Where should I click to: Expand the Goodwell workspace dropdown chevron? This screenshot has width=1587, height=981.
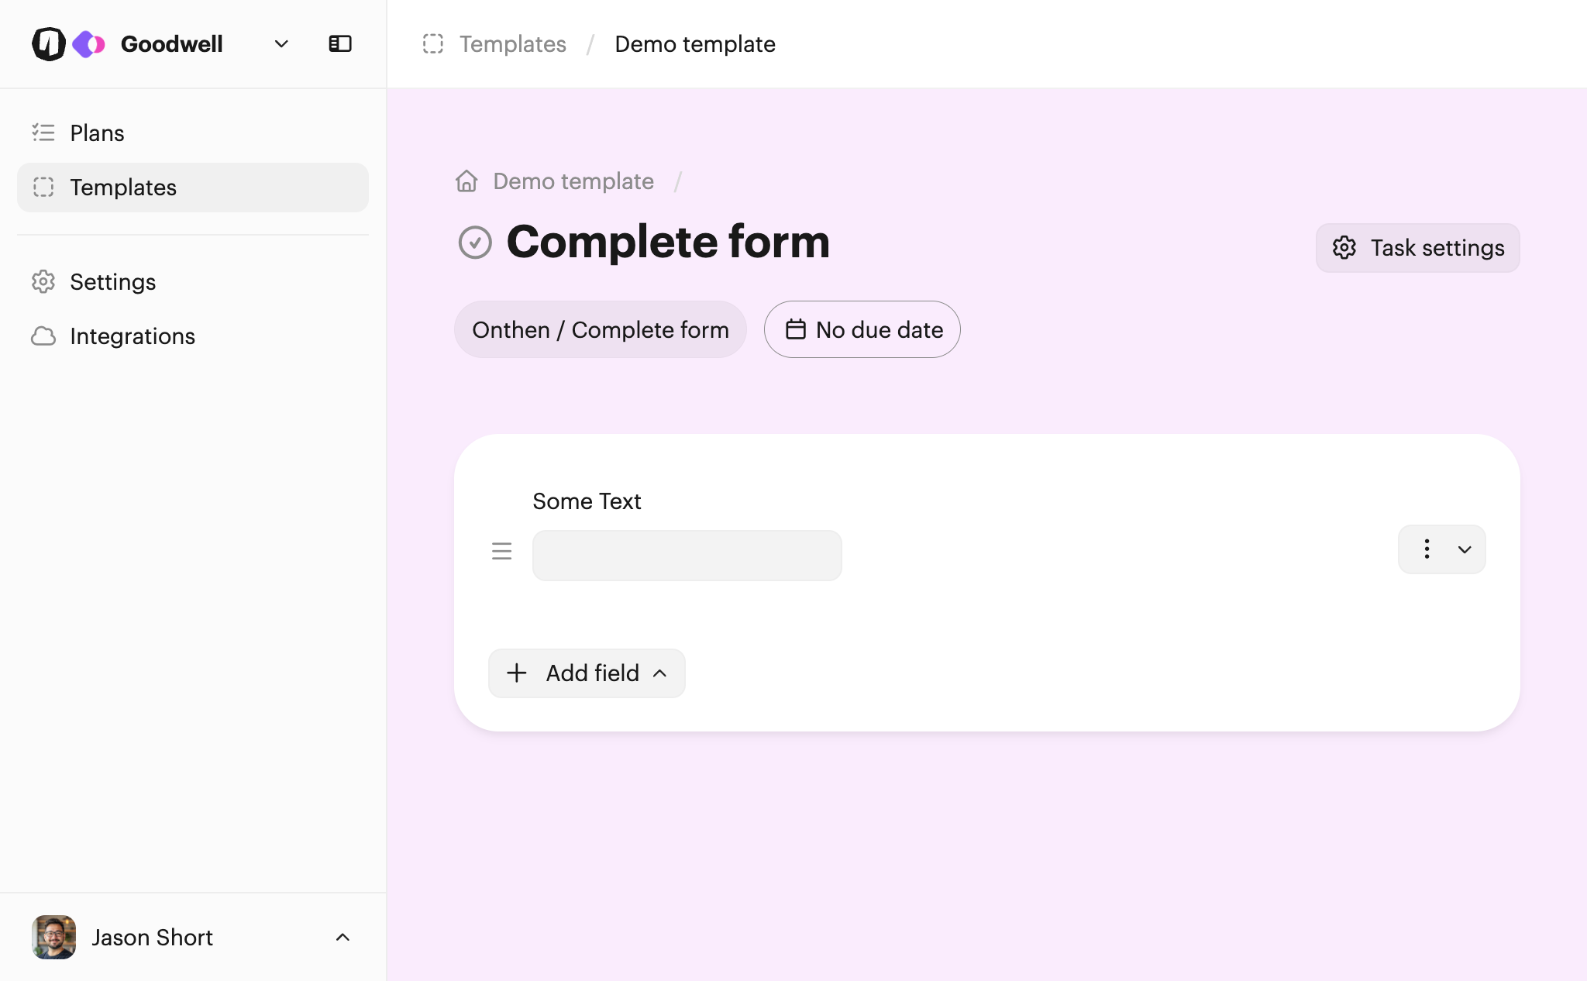tap(281, 44)
